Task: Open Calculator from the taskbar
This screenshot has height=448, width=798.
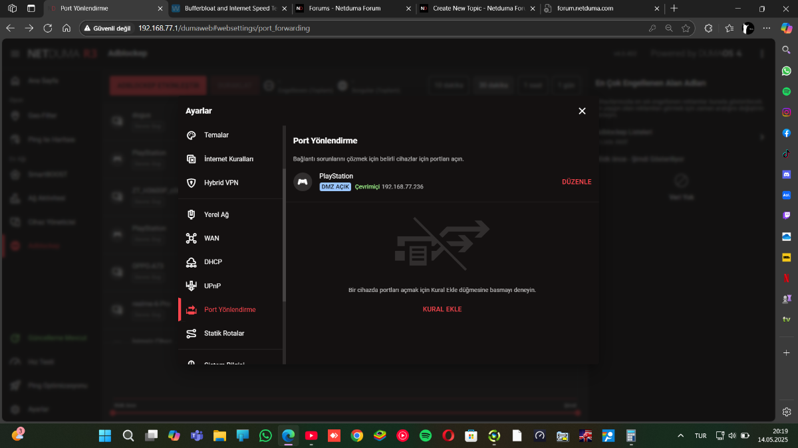Action: (x=631, y=435)
